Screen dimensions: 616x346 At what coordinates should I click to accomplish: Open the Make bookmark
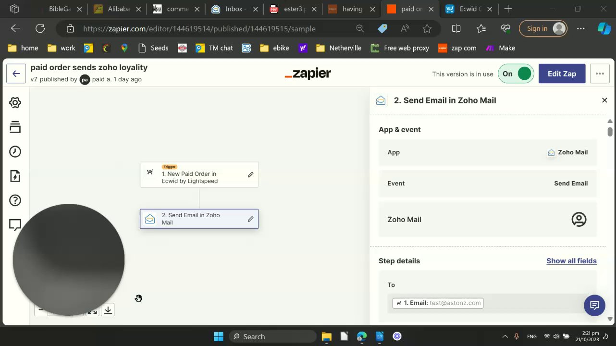click(x=501, y=48)
